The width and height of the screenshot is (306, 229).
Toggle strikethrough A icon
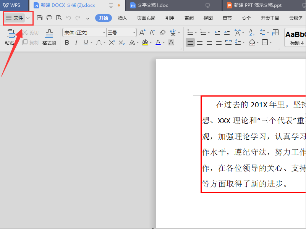(x=99, y=42)
